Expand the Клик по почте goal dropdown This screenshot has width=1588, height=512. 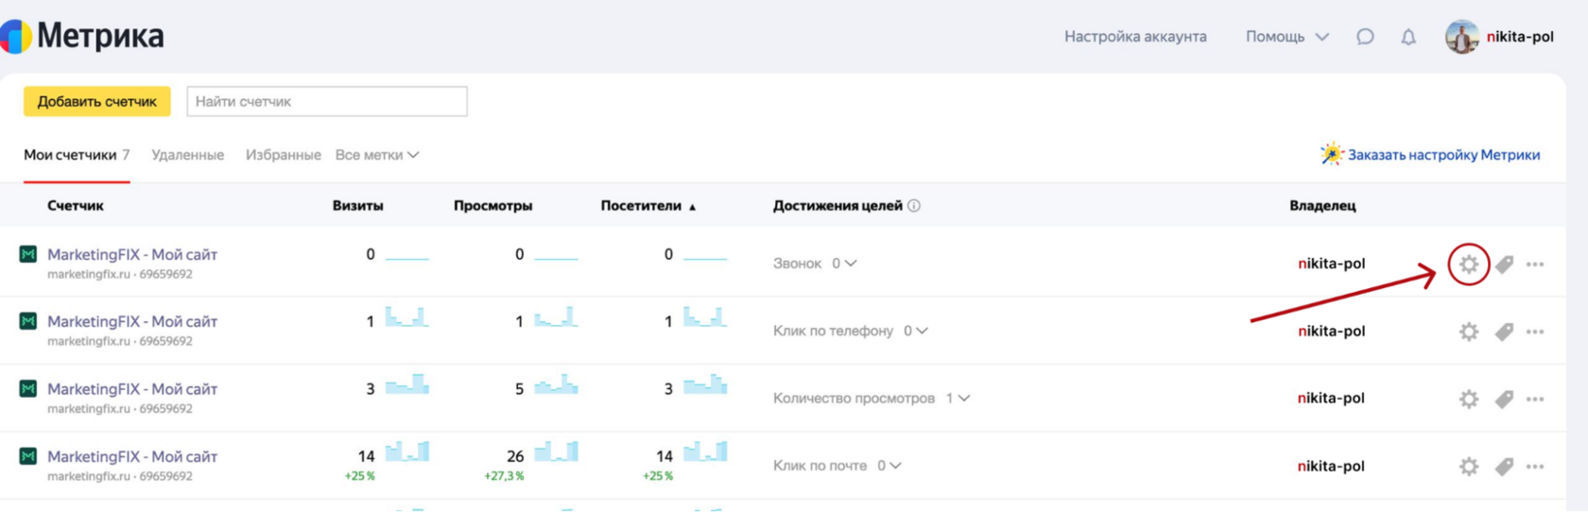[889, 466]
